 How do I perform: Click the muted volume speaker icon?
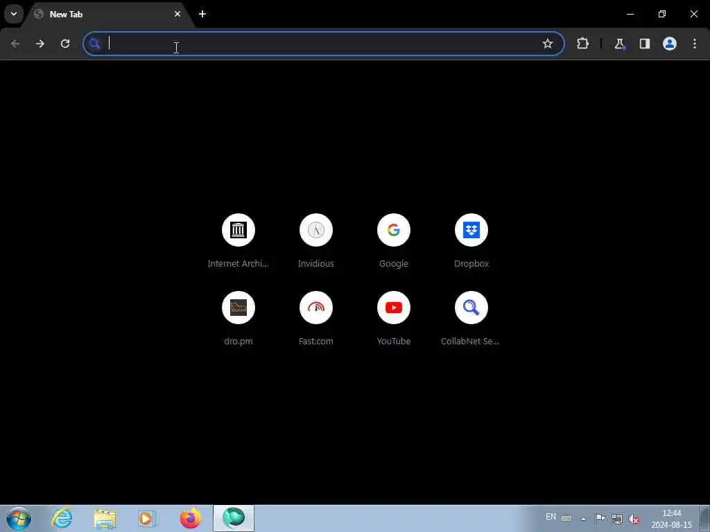click(634, 519)
